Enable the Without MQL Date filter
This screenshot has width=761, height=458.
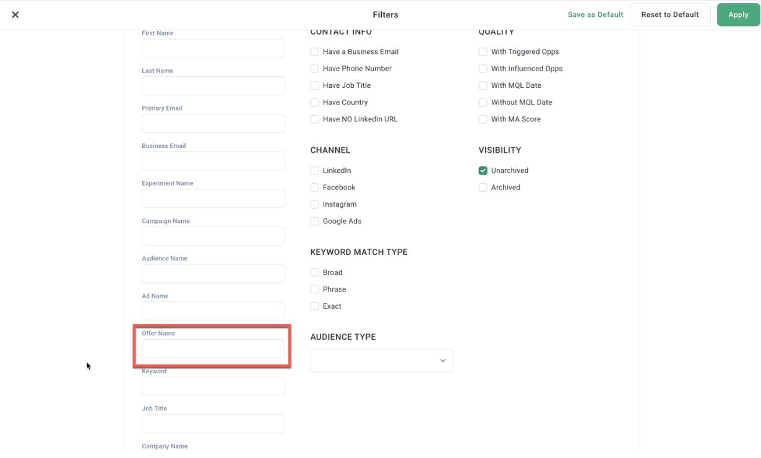[x=483, y=102]
